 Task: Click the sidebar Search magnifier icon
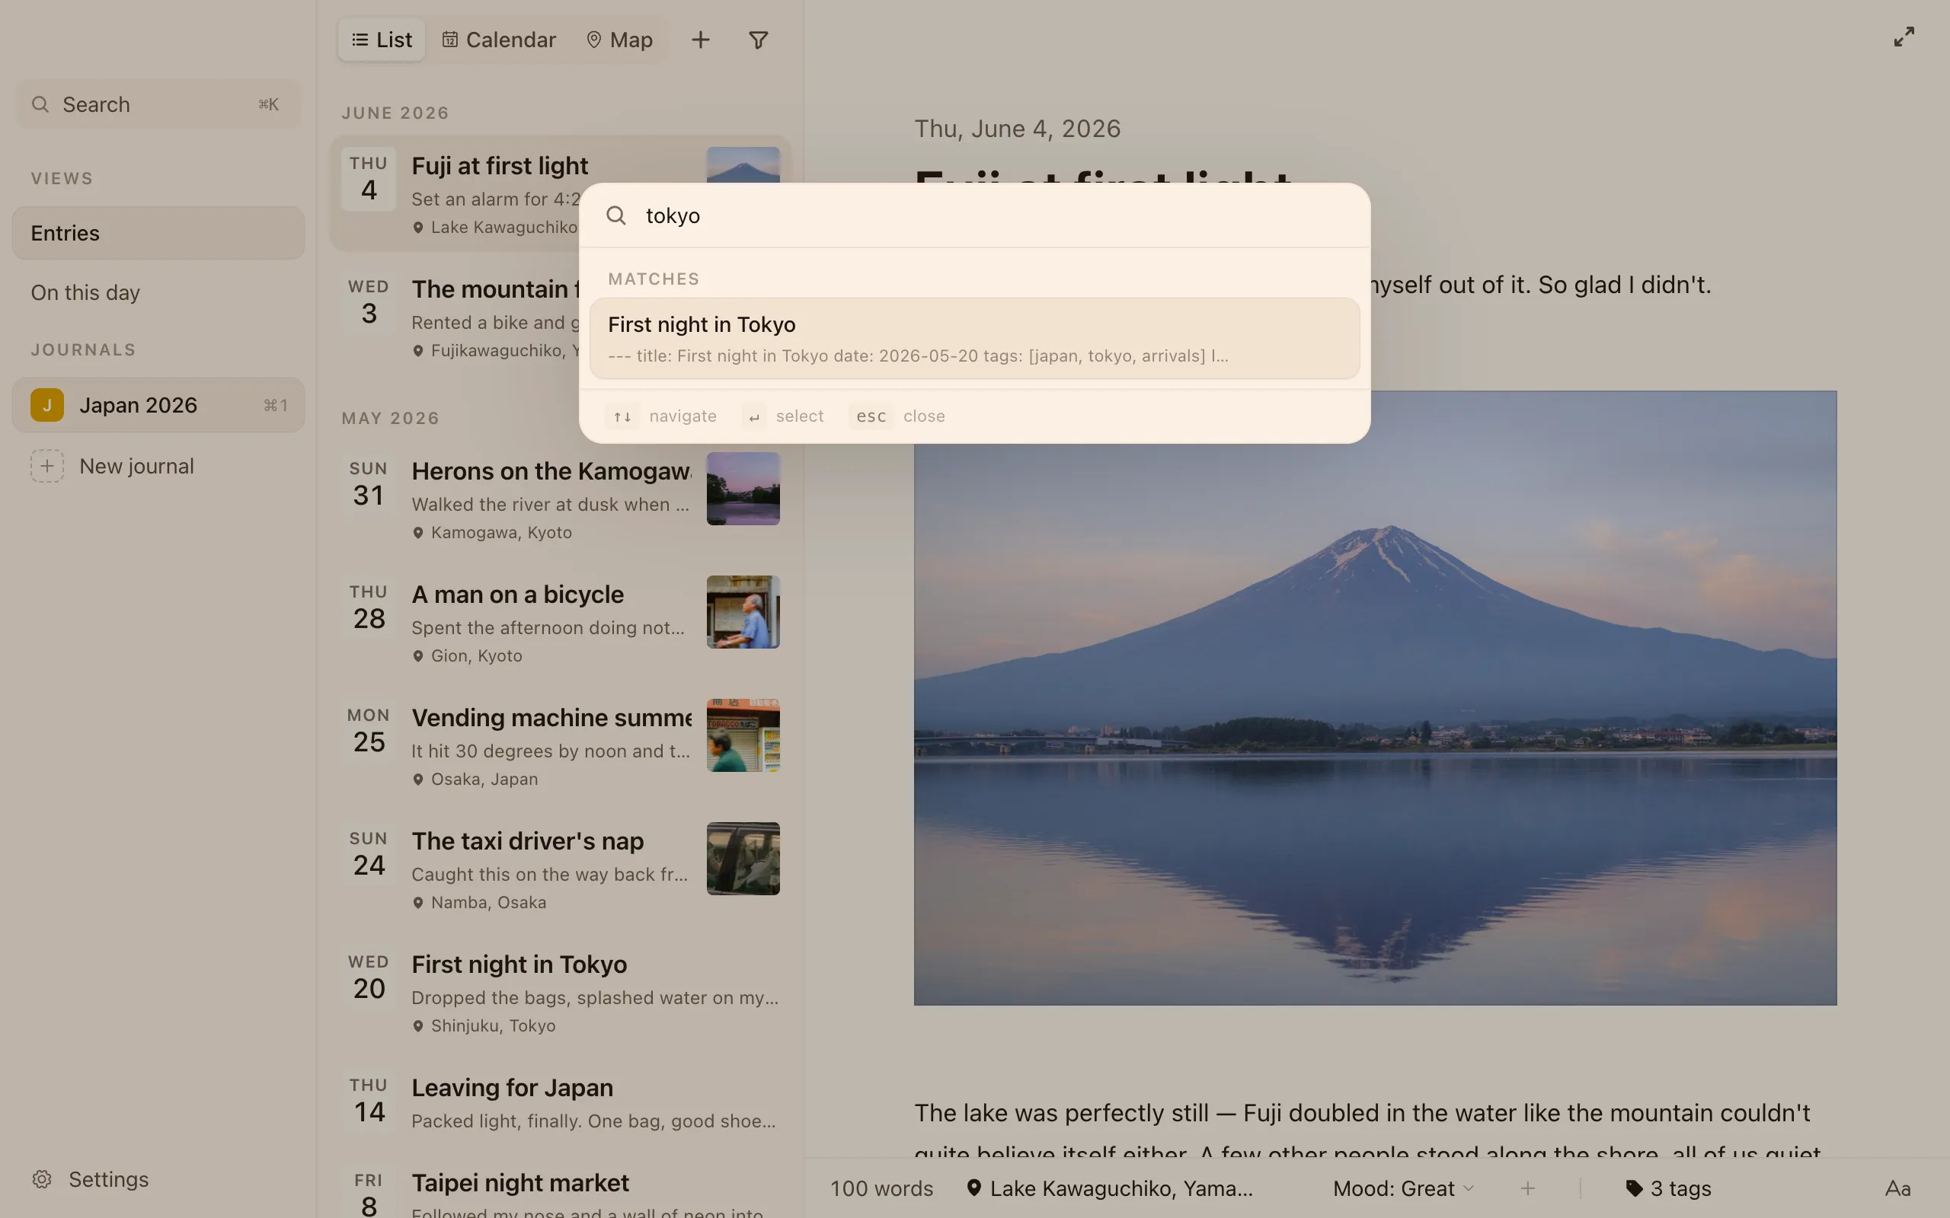pyautogui.click(x=40, y=105)
